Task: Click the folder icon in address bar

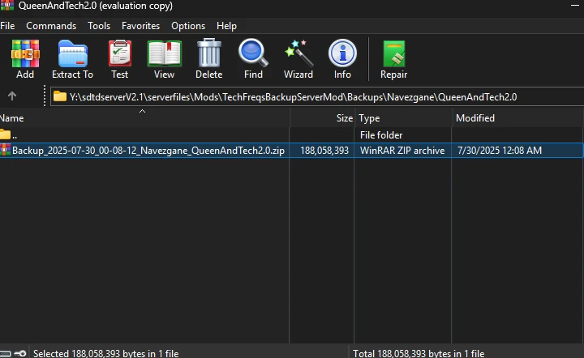Action: pos(59,97)
